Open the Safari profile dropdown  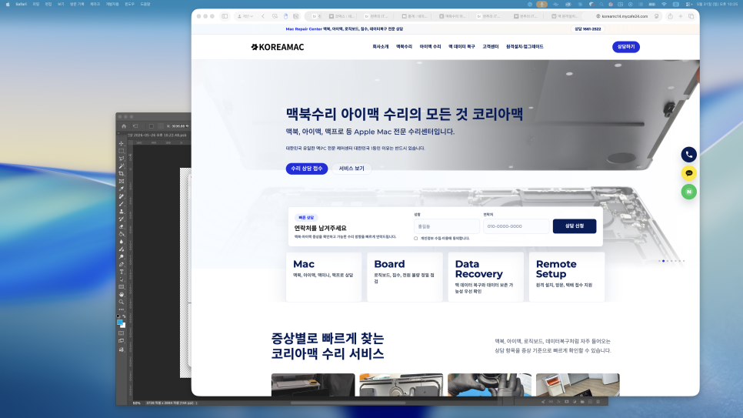(x=245, y=16)
